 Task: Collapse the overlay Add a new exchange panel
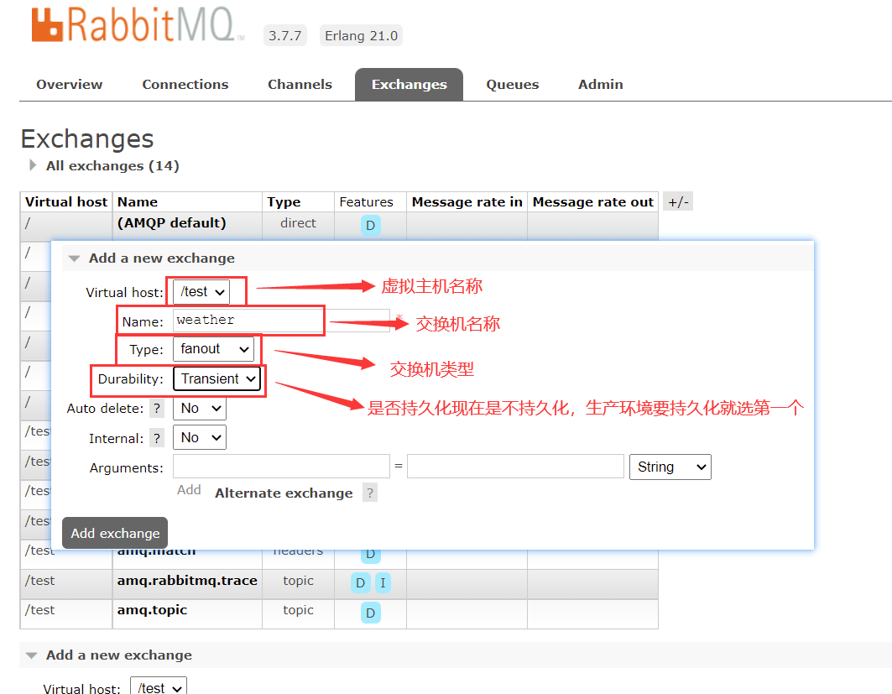(162, 258)
